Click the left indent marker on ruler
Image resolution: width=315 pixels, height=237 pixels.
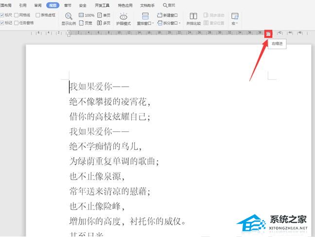69,35
